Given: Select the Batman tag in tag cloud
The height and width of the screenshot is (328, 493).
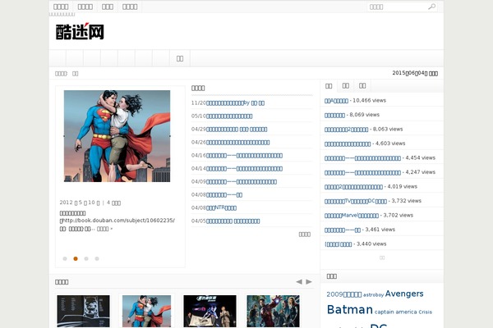Looking at the screenshot, I should [x=350, y=309].
